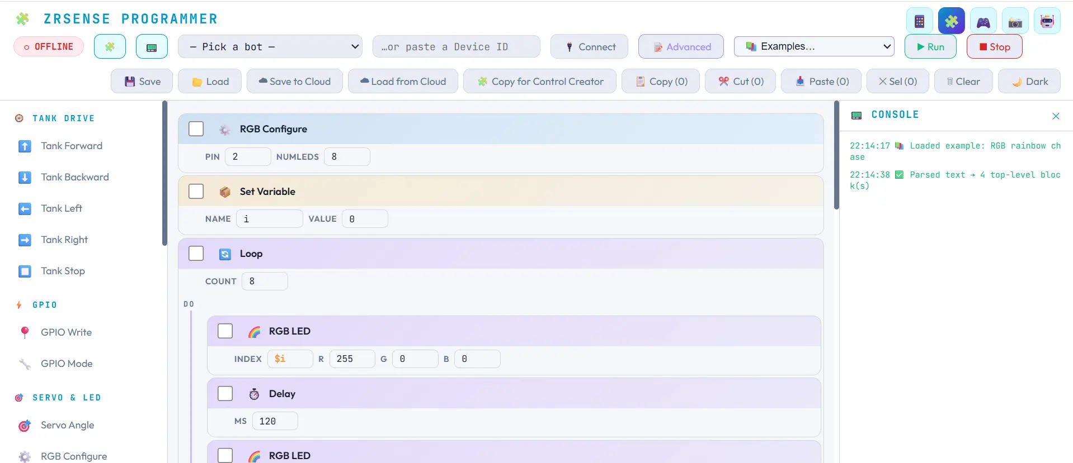
Task: Open the calculator icon in top-right toolbar
Action: (919, 21)
